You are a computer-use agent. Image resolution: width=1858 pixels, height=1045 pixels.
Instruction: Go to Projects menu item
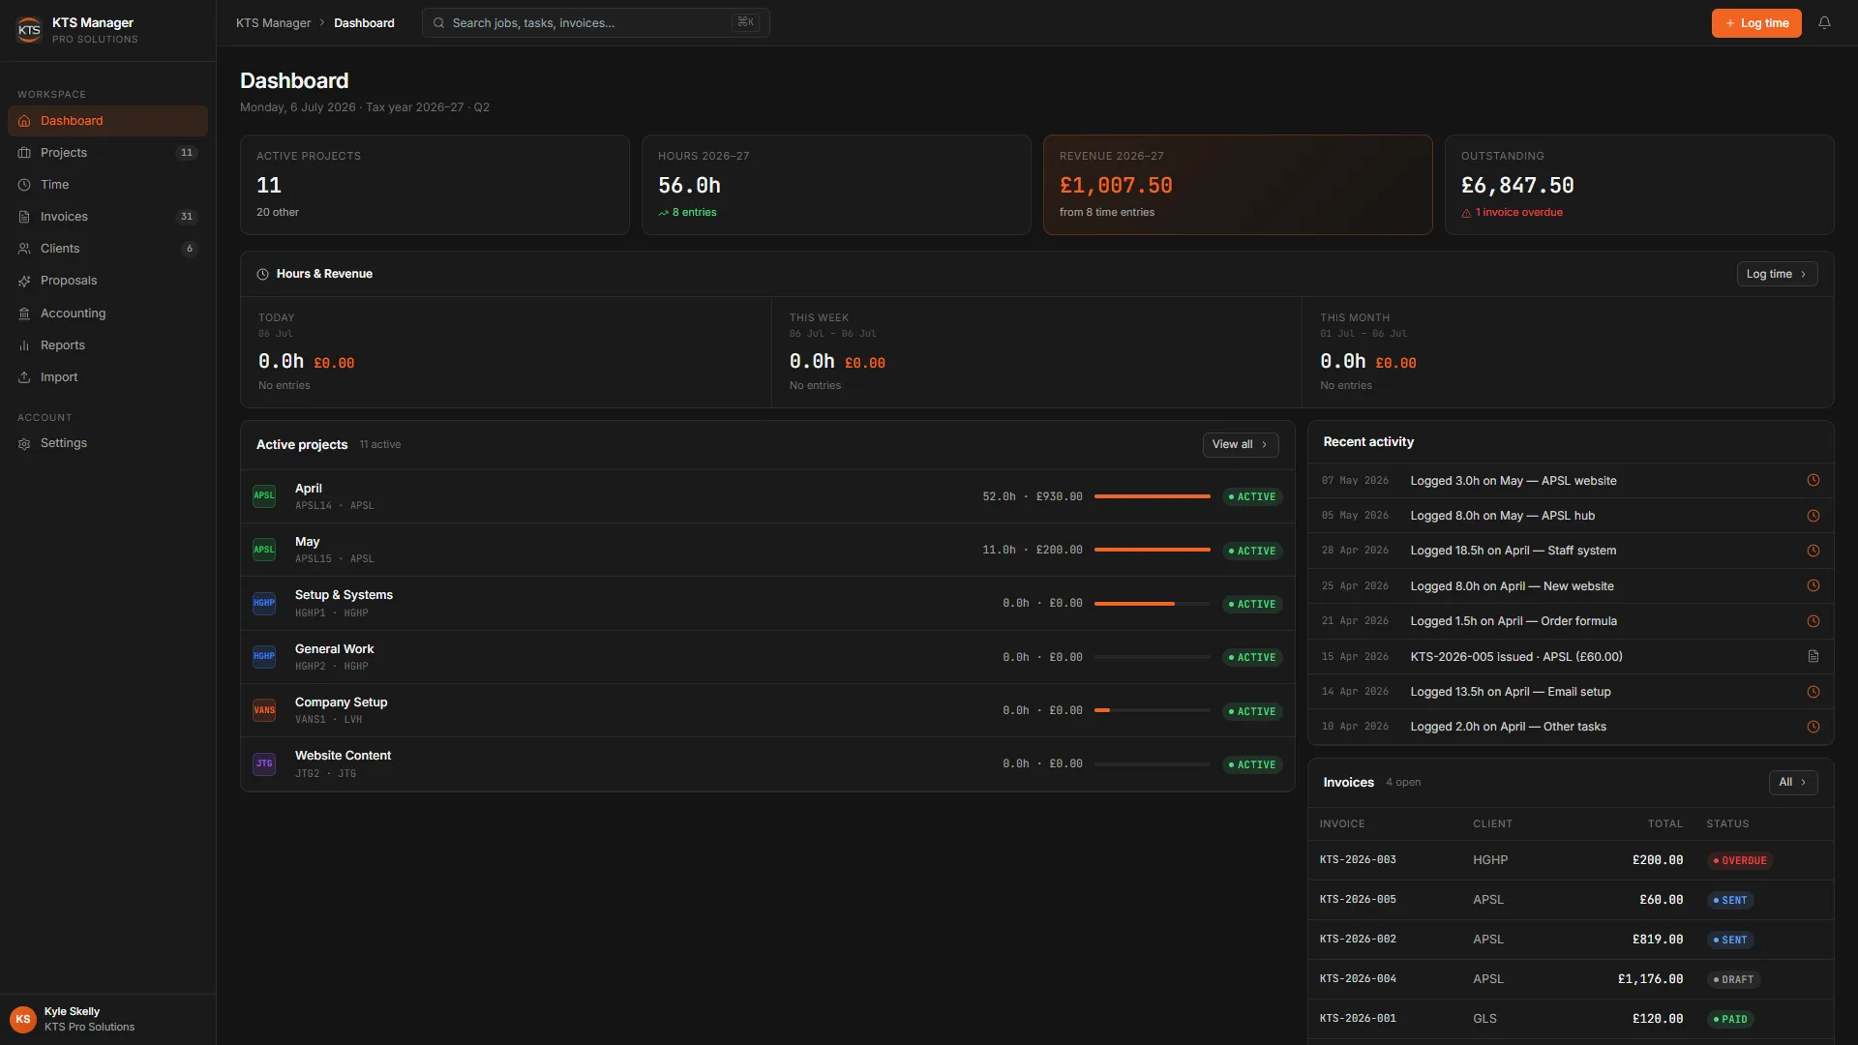(x=107, y=153)
